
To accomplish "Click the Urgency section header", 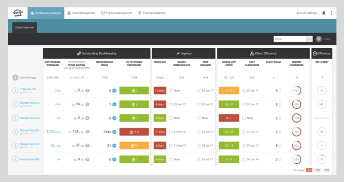I will click(183, 54).
